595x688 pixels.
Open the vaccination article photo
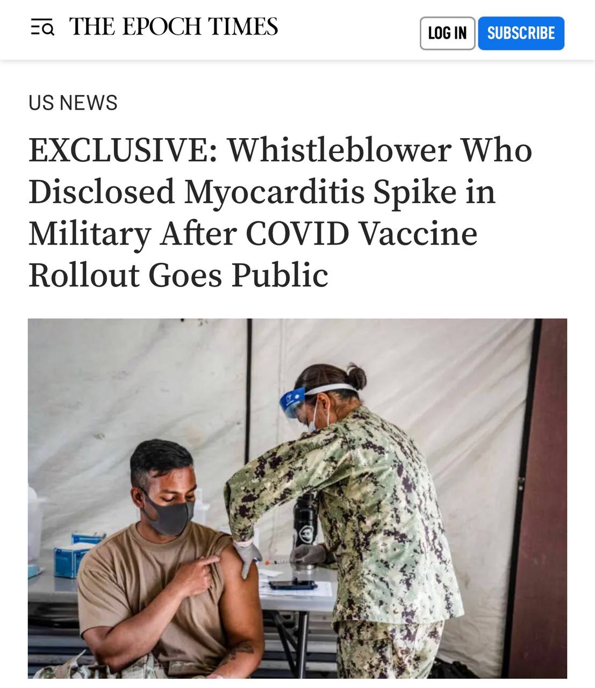(297, 498)
